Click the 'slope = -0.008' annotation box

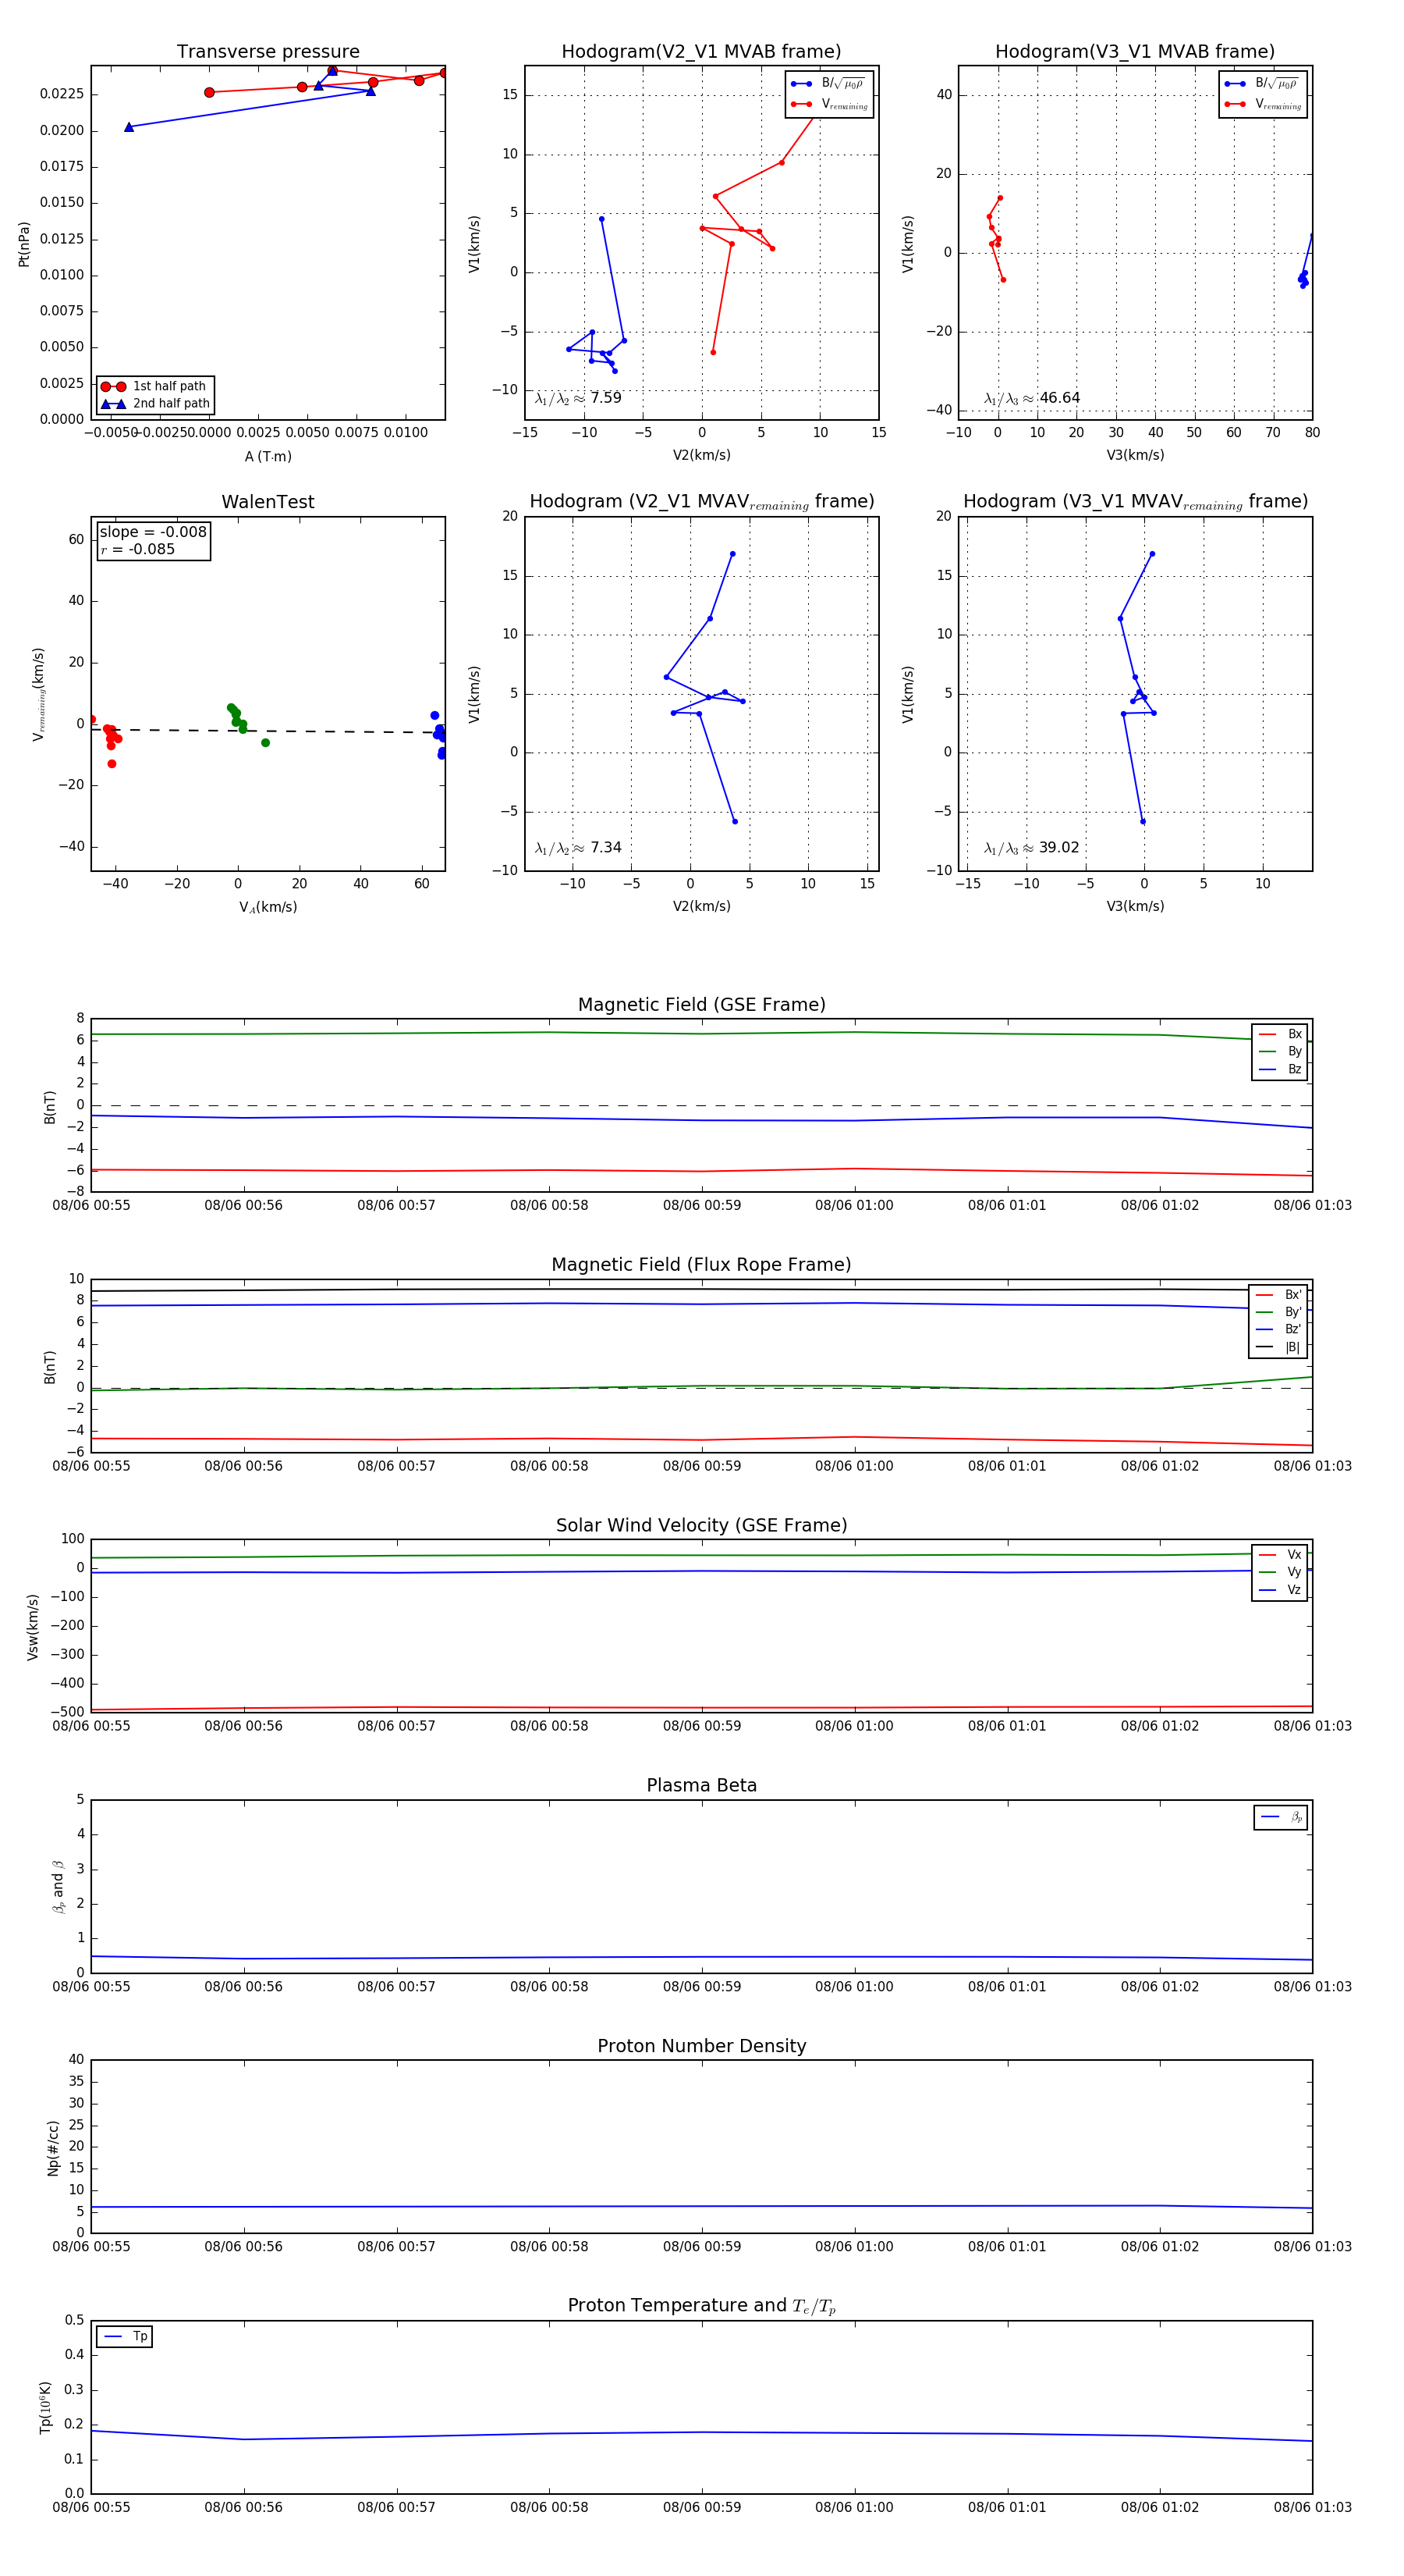tap(154, 541)
